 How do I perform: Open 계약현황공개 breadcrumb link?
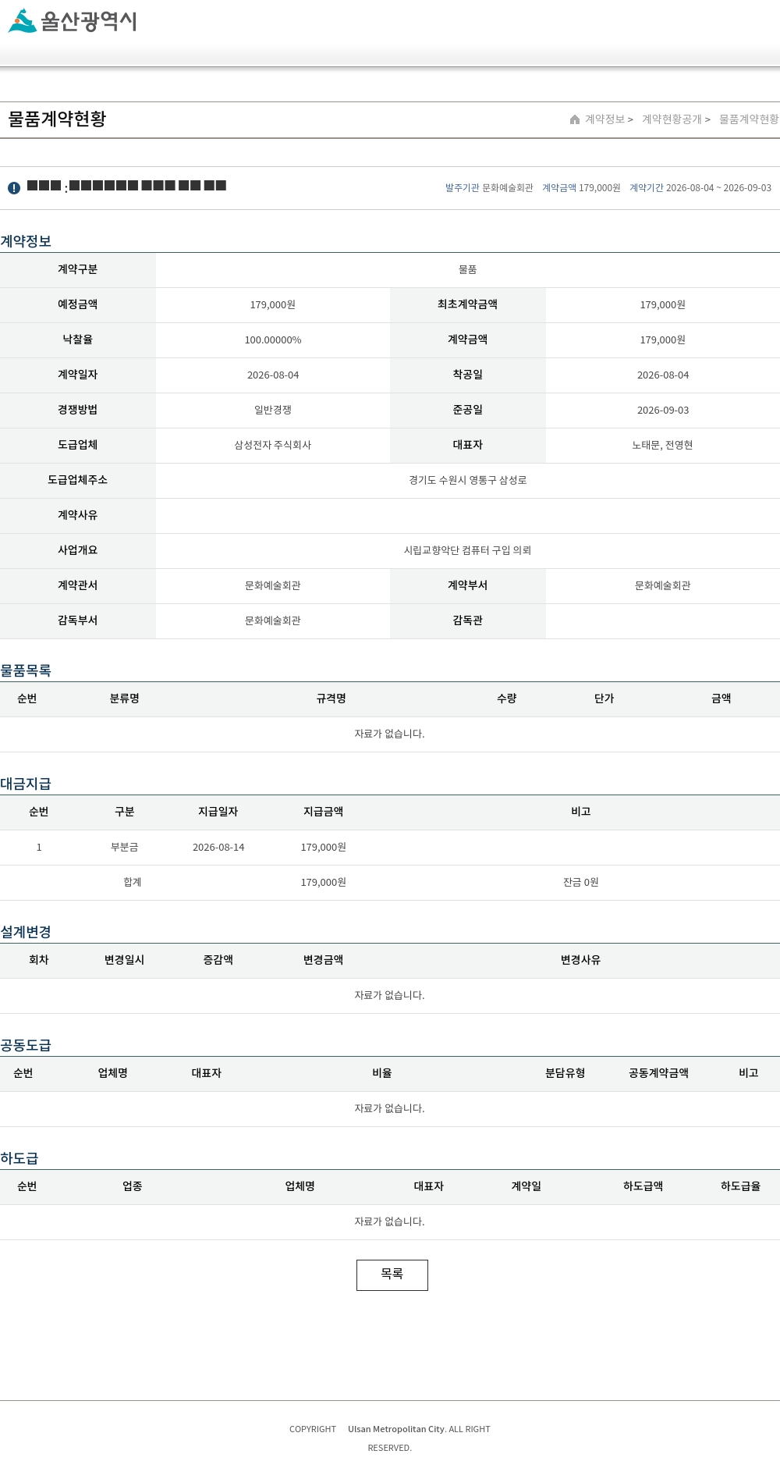pos(672,119)
